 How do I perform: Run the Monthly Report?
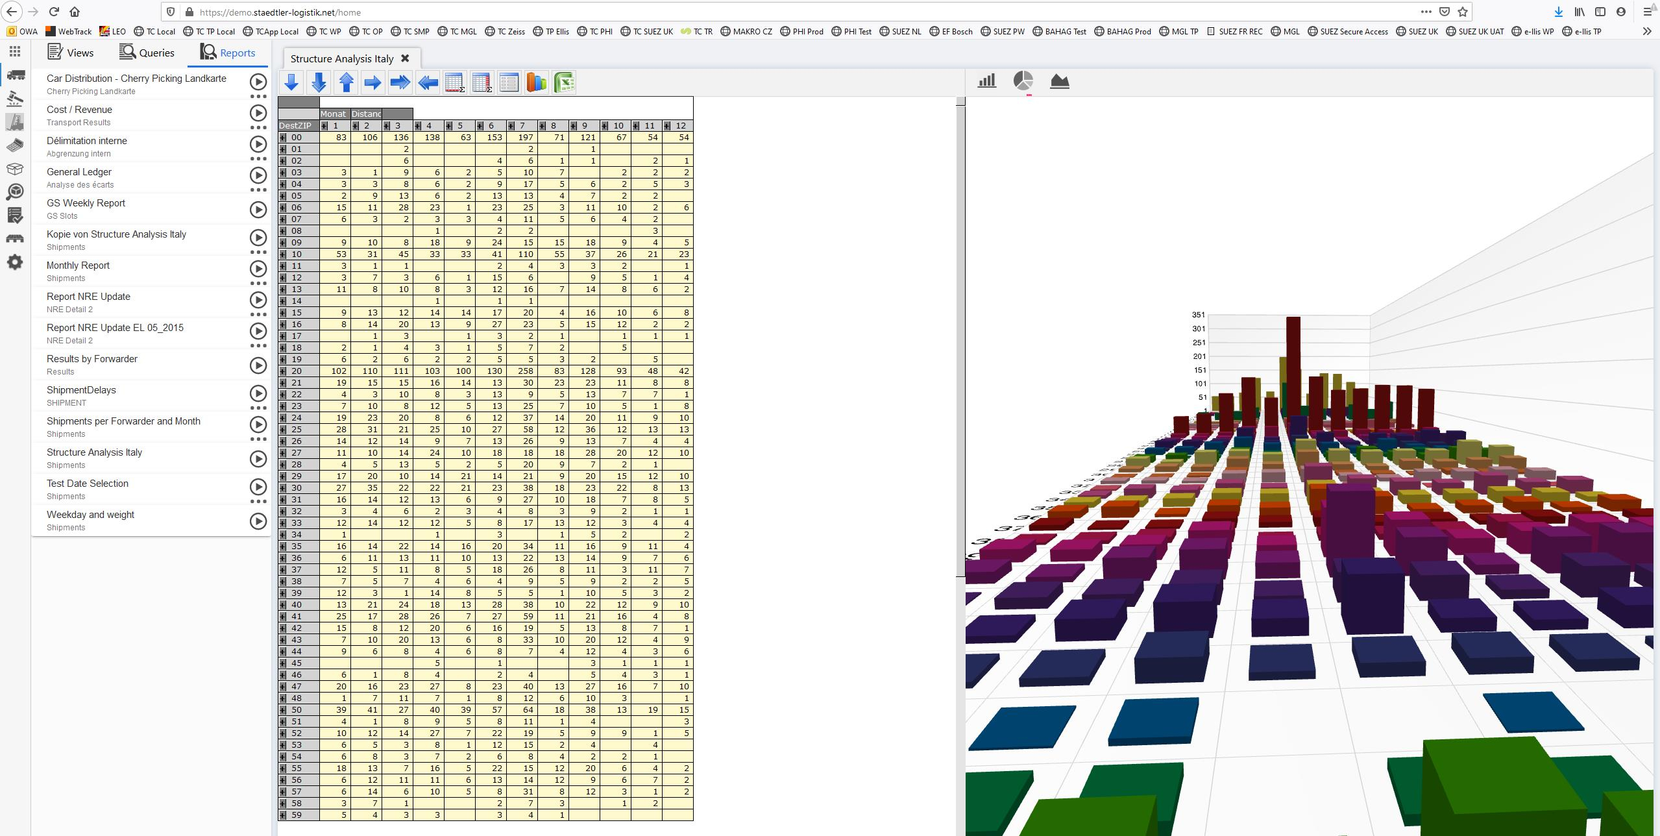258,269
